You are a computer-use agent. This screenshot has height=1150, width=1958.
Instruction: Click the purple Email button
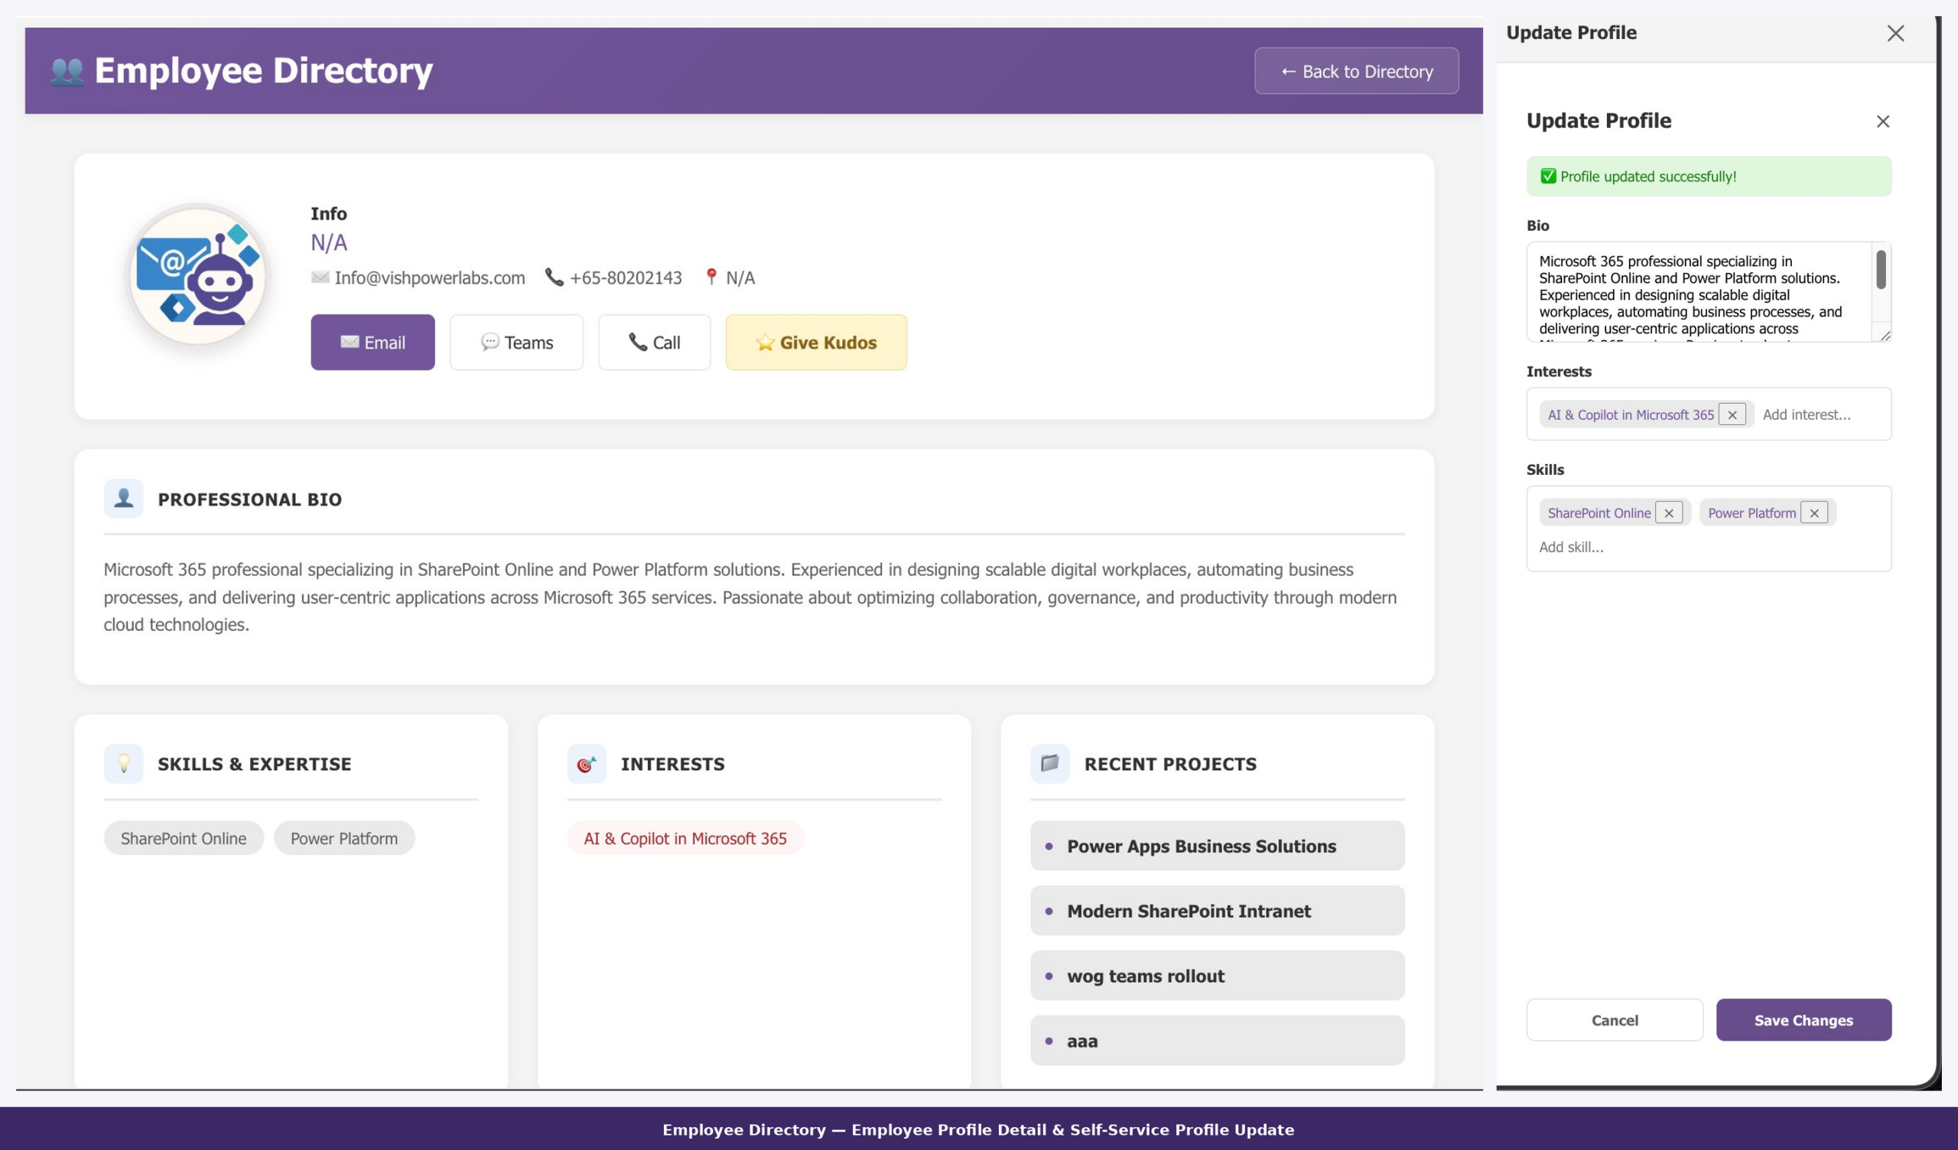[372, 342]
